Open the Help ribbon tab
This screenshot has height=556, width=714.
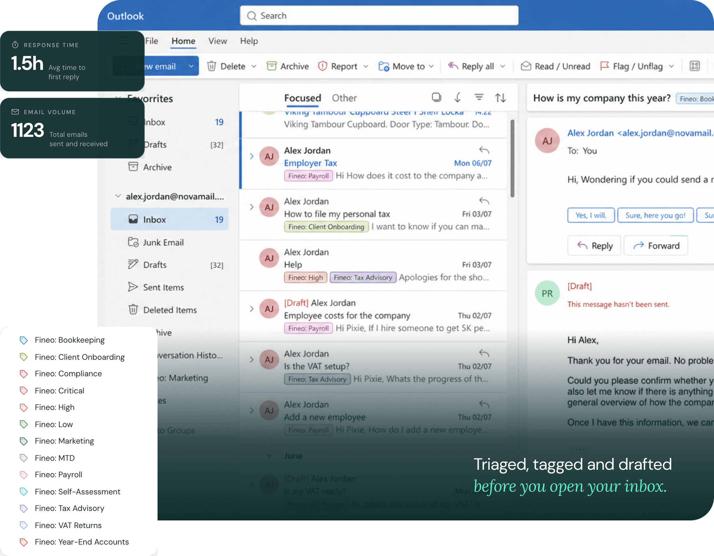tap(249, 41)
